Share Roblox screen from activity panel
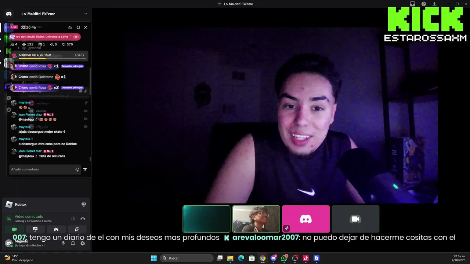Viewport: 470px width, 264px height. click(x=84, y=205)
